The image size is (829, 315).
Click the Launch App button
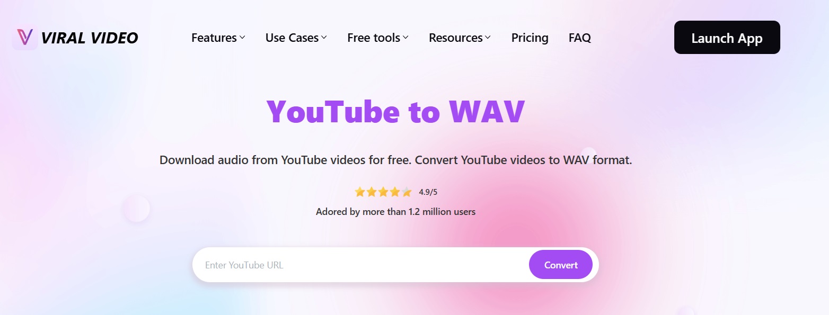pos(727,38)
